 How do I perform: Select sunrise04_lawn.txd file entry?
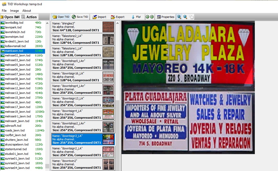click(23, 168)
